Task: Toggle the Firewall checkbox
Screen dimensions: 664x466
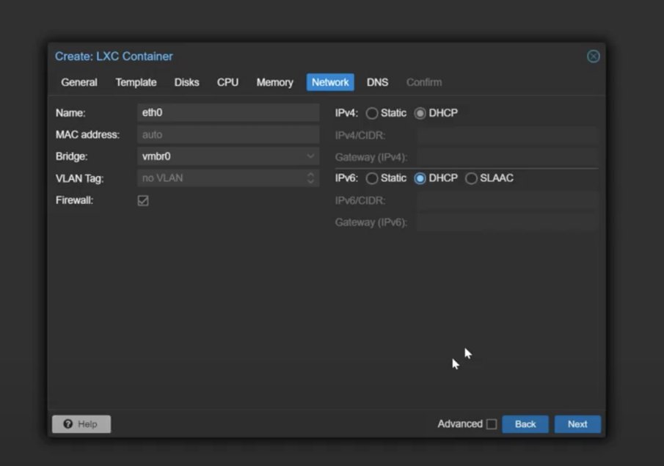Action: [143, 200]
